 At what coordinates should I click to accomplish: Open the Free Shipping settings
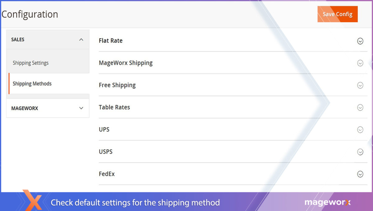pyautogui.click(x=360, y=85)
